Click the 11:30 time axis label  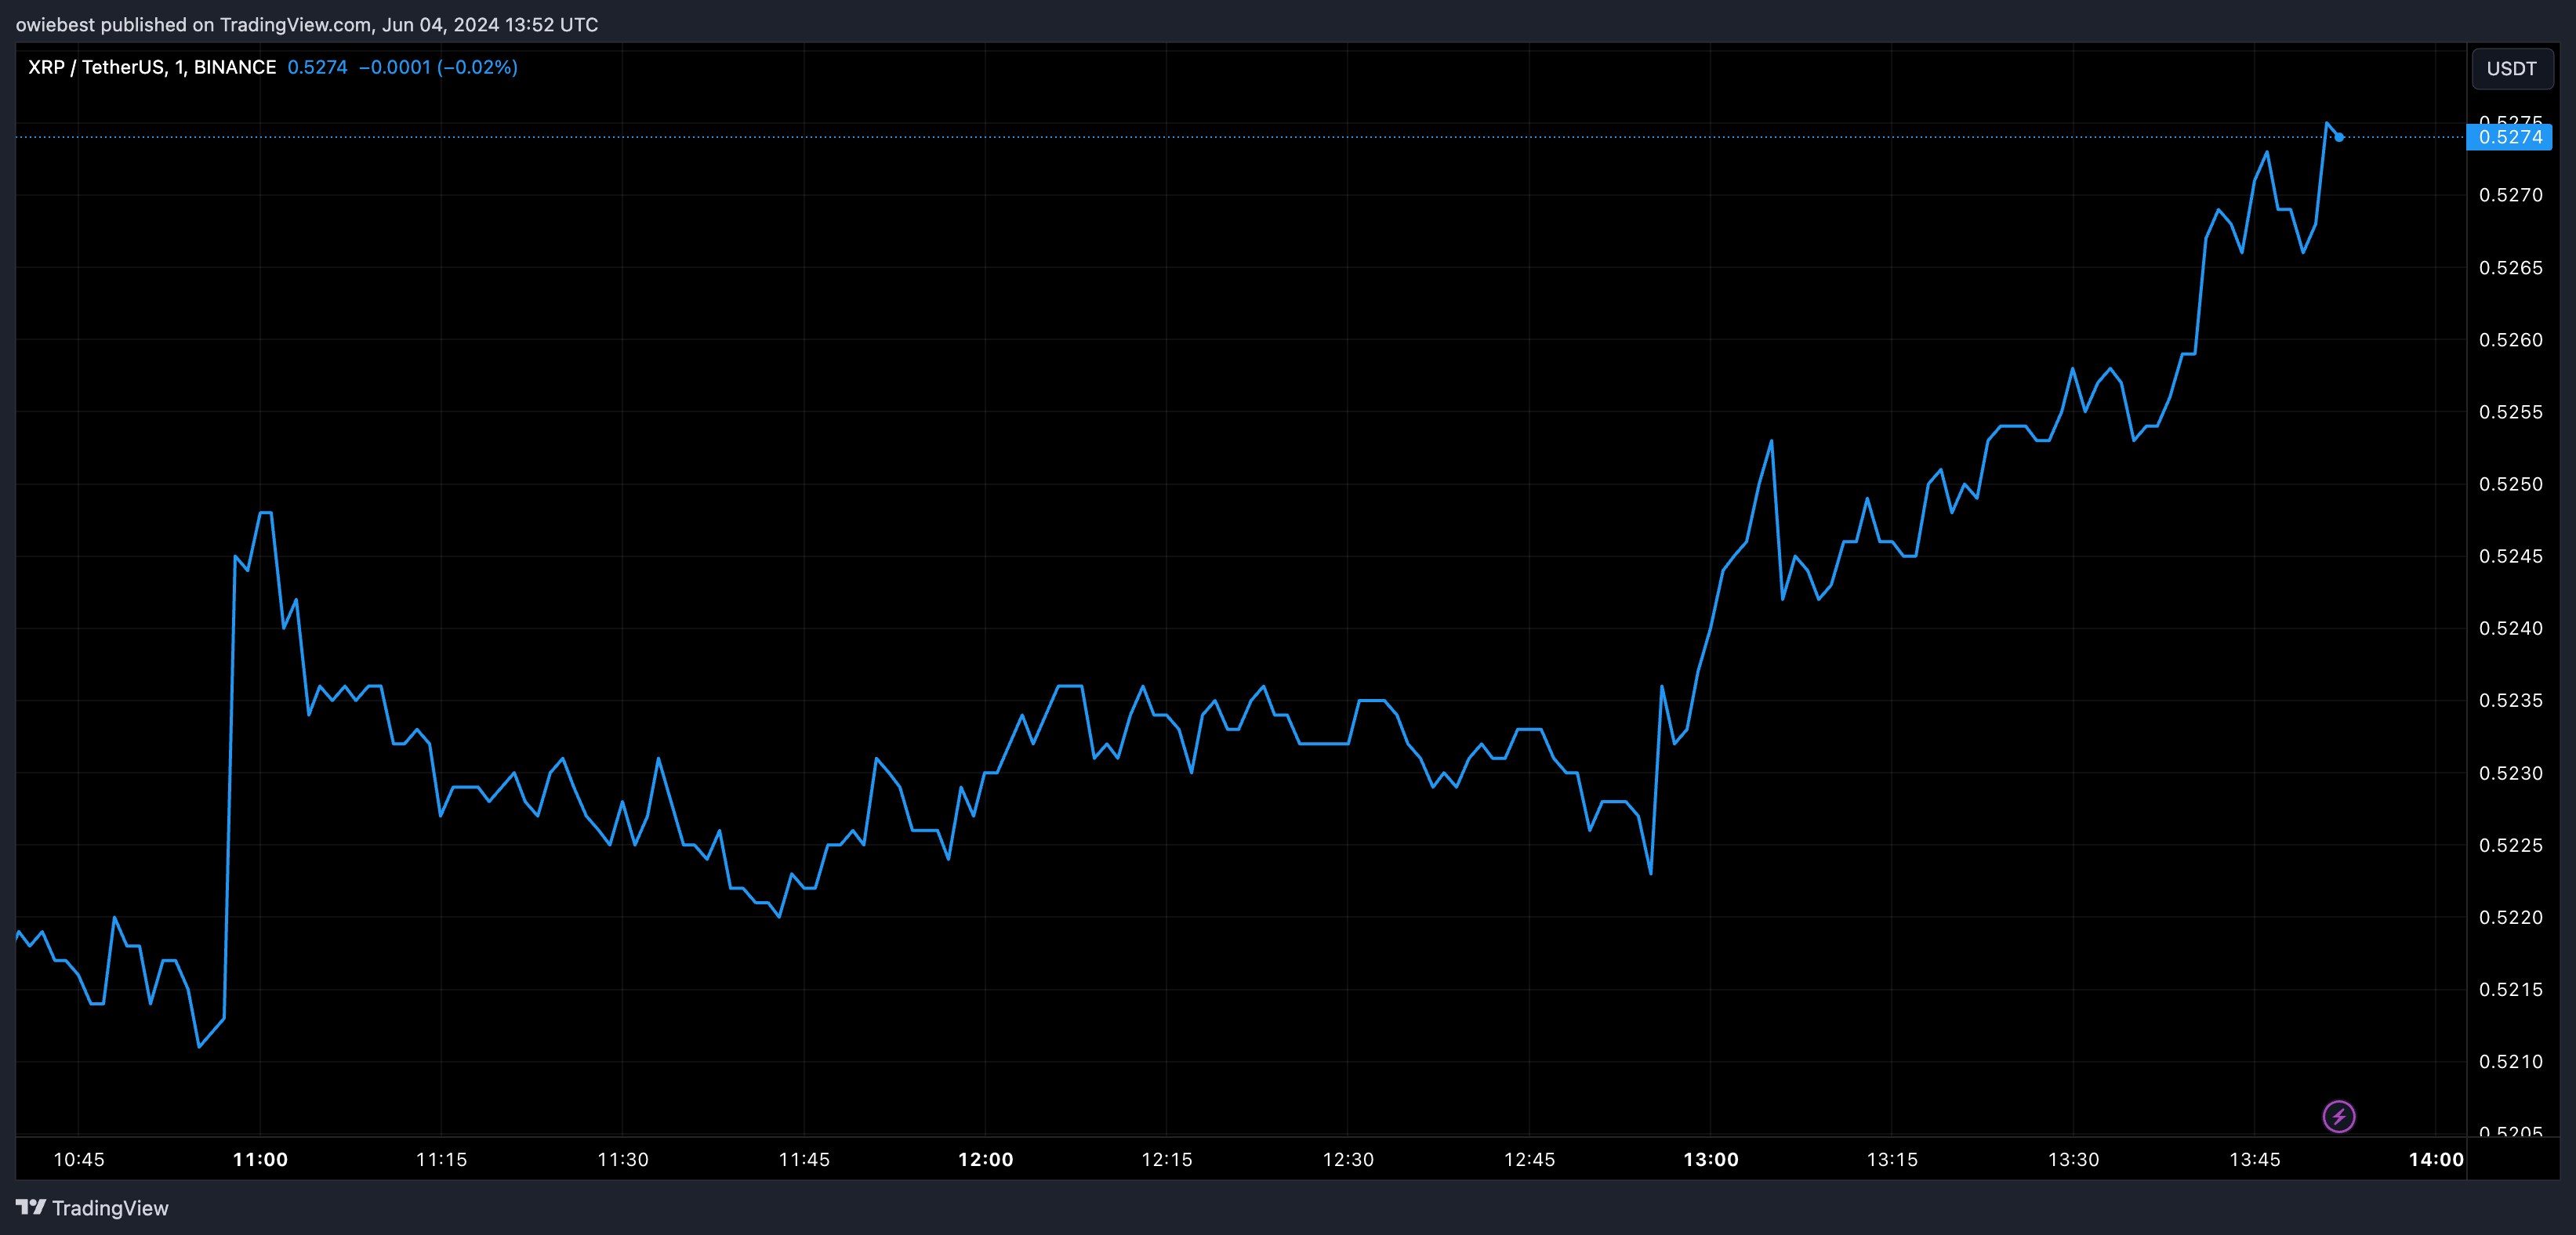[x=622, y=1159]
